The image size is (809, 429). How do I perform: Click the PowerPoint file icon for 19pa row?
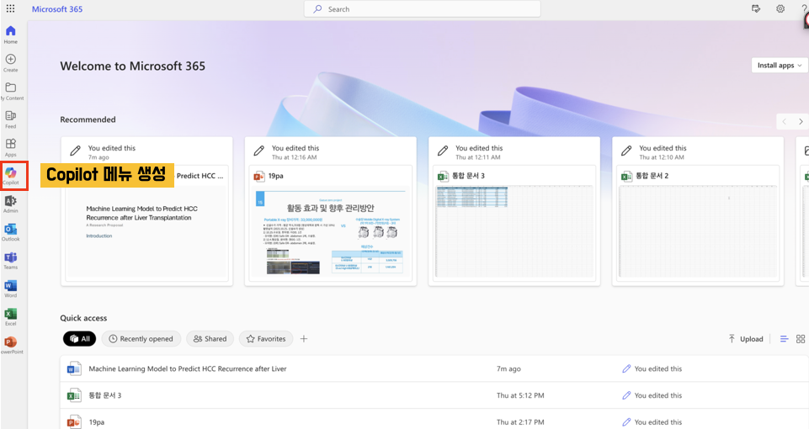pyautogui.click(x=74, y=421)
